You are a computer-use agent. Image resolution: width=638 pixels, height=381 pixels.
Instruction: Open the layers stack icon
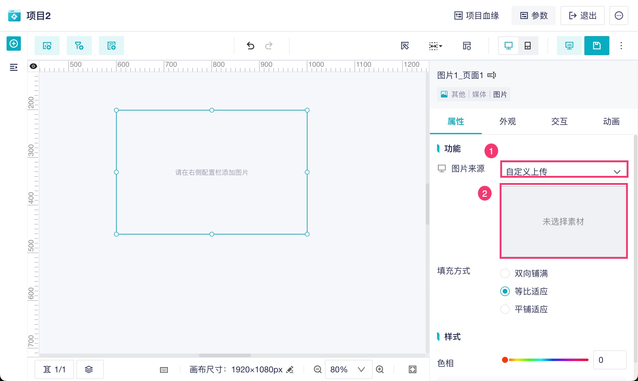click(89, 369)
